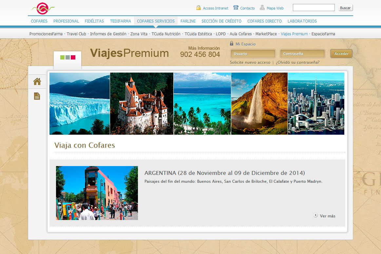Click the padlock icon beside Acceso Intranet
381x254 pixels.
tap(198, 8)
